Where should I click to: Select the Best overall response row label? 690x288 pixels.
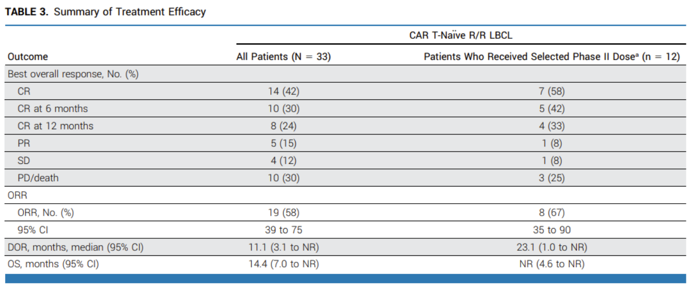pos(73,74)
